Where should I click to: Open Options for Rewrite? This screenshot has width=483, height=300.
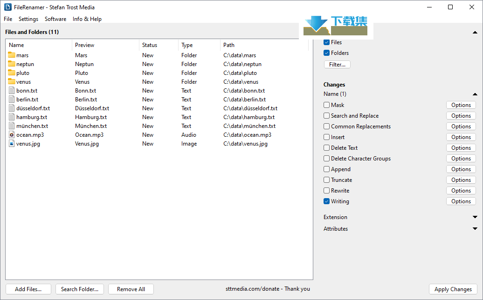point(461,191)
